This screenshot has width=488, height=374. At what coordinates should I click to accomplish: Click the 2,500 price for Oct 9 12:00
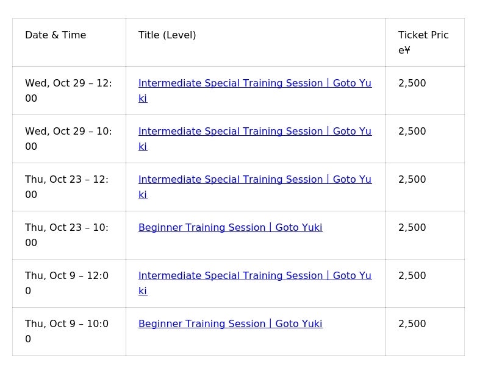click(x=412, y=276)
